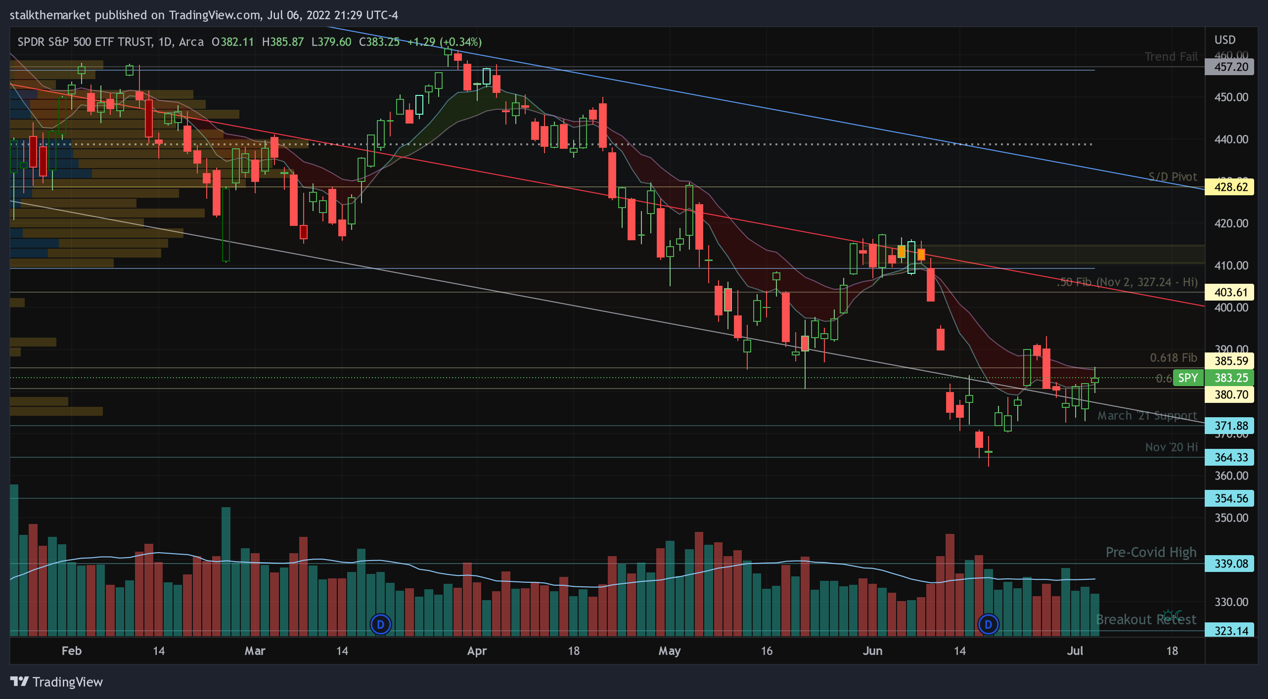This screenshot has width=1268, height=699.
Task: Click the 'S/D Pivot' annotation text
Action: [x=1173, y=176]
